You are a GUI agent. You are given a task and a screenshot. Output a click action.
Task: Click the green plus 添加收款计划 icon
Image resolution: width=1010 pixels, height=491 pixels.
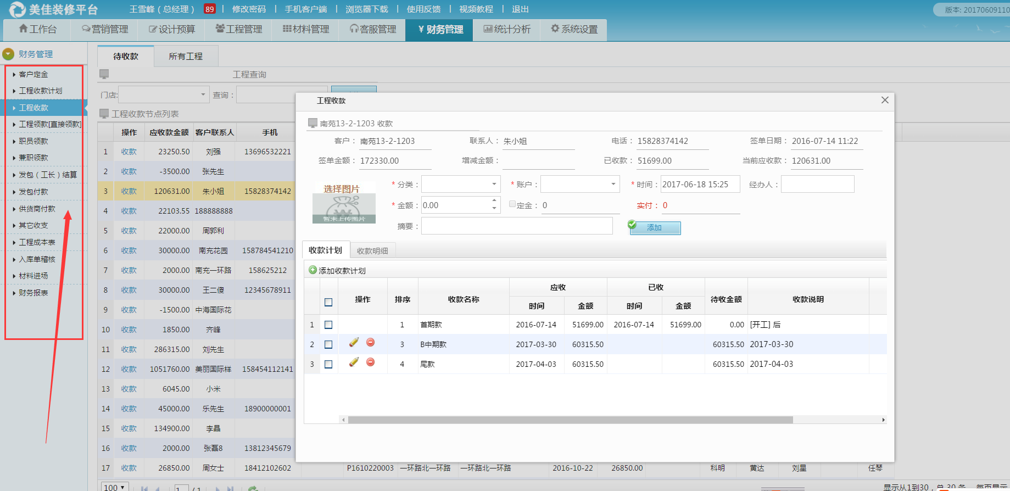tap(313, 270)
